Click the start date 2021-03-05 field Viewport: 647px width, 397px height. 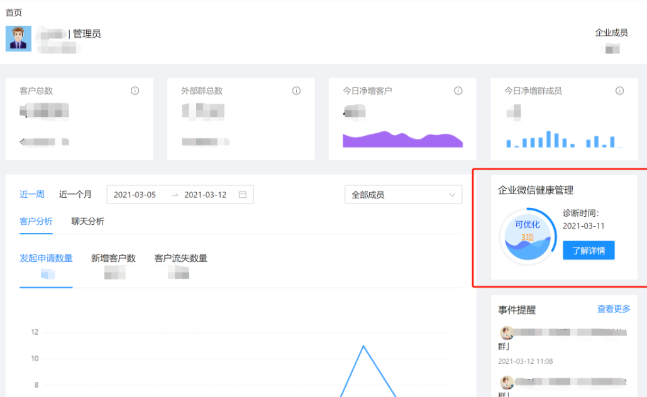135,195
